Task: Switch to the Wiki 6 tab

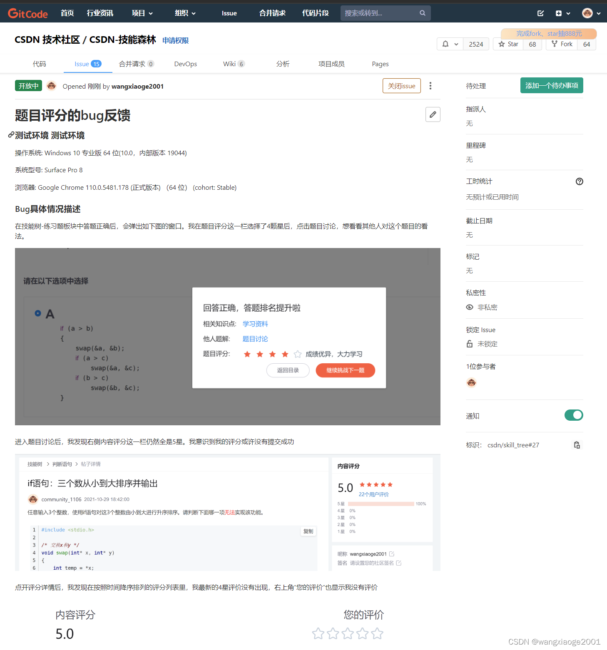Action: point(234,64)
